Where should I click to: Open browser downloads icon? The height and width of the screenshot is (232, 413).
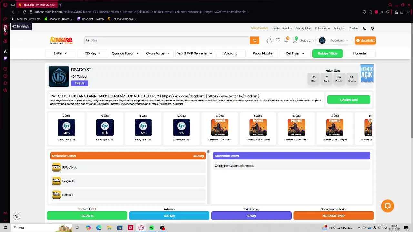click(x=402, y=12)
